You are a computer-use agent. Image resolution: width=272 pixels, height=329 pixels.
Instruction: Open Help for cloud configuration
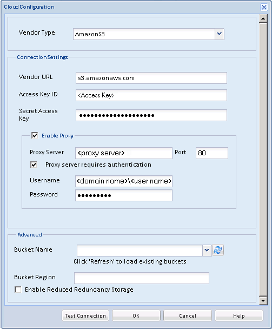[239, 315]
